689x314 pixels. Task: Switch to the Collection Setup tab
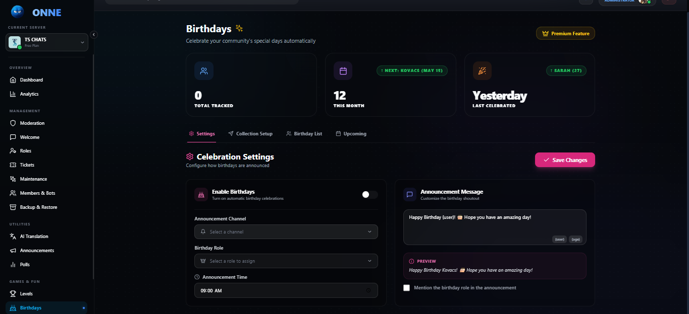click(x=250, y=134)
